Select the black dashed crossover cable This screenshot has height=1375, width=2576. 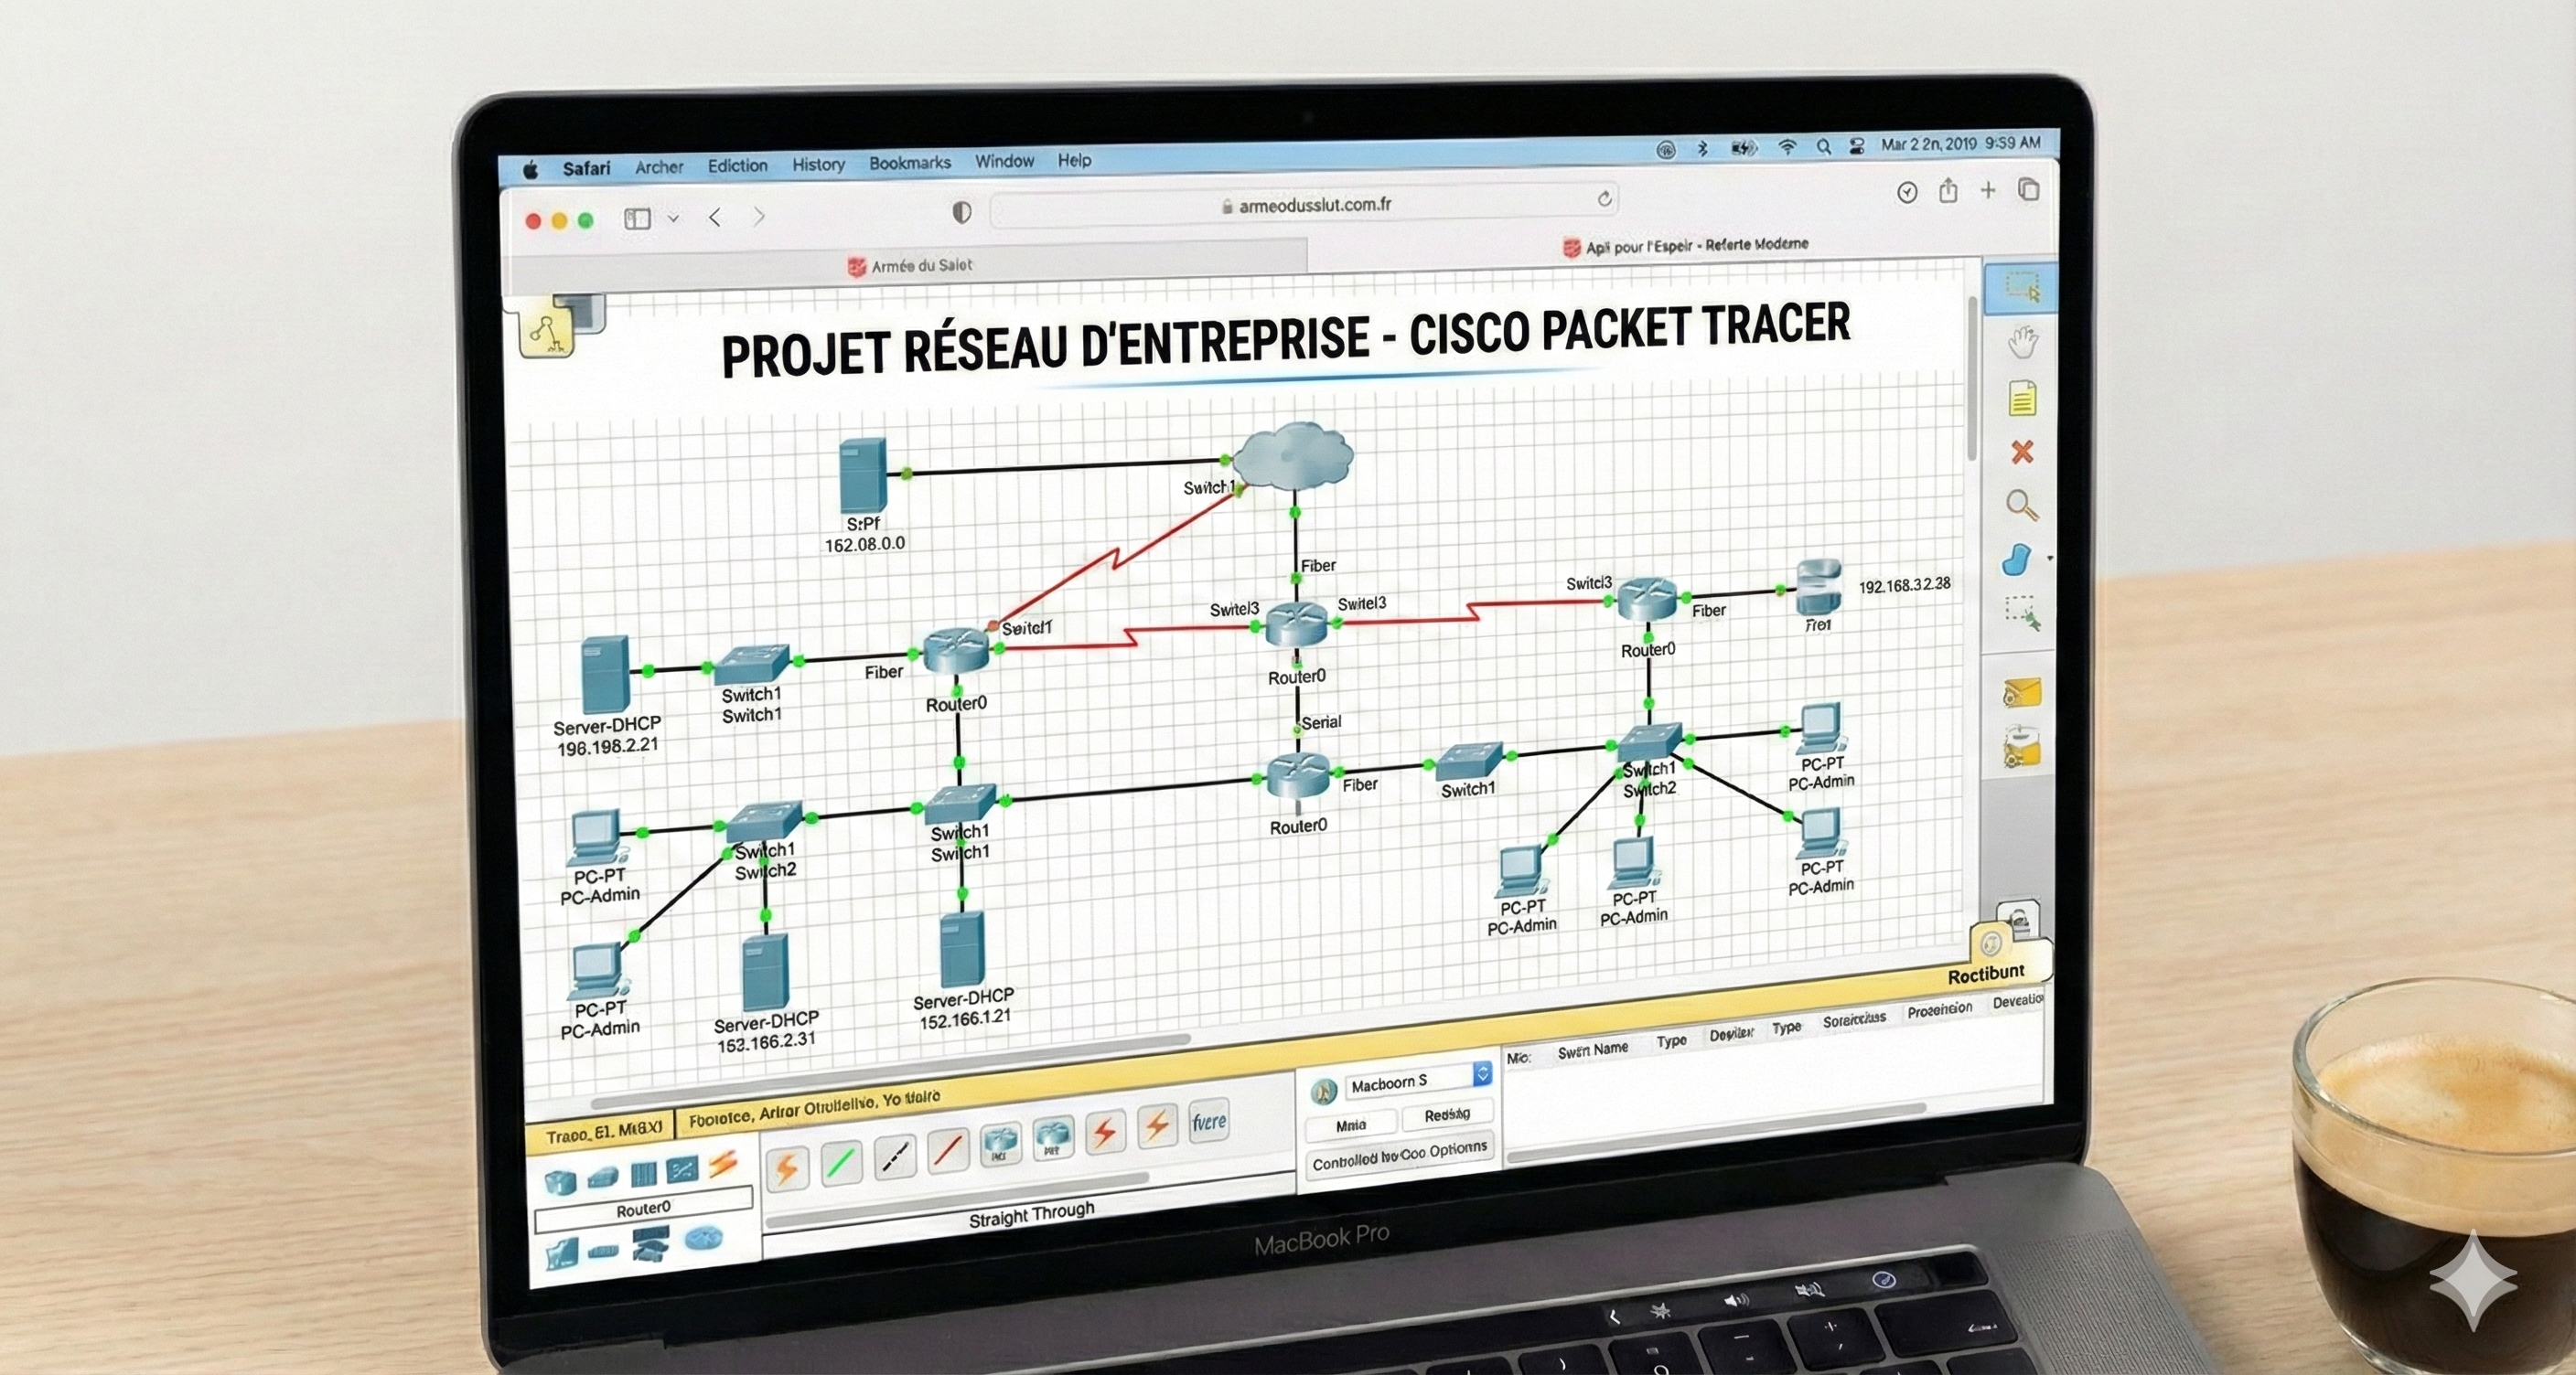[894, 1157]
